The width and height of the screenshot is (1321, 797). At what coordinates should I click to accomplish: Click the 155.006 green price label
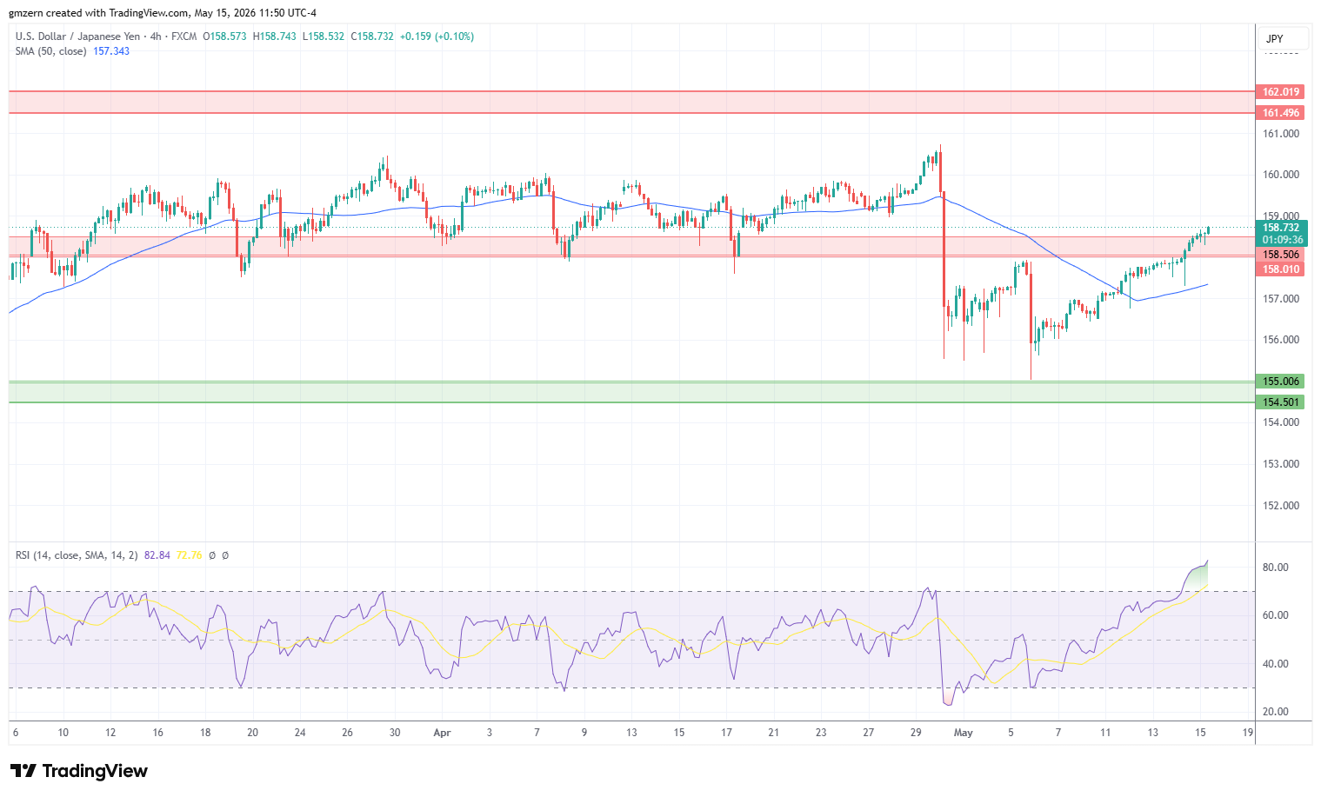click(1281, 382)
